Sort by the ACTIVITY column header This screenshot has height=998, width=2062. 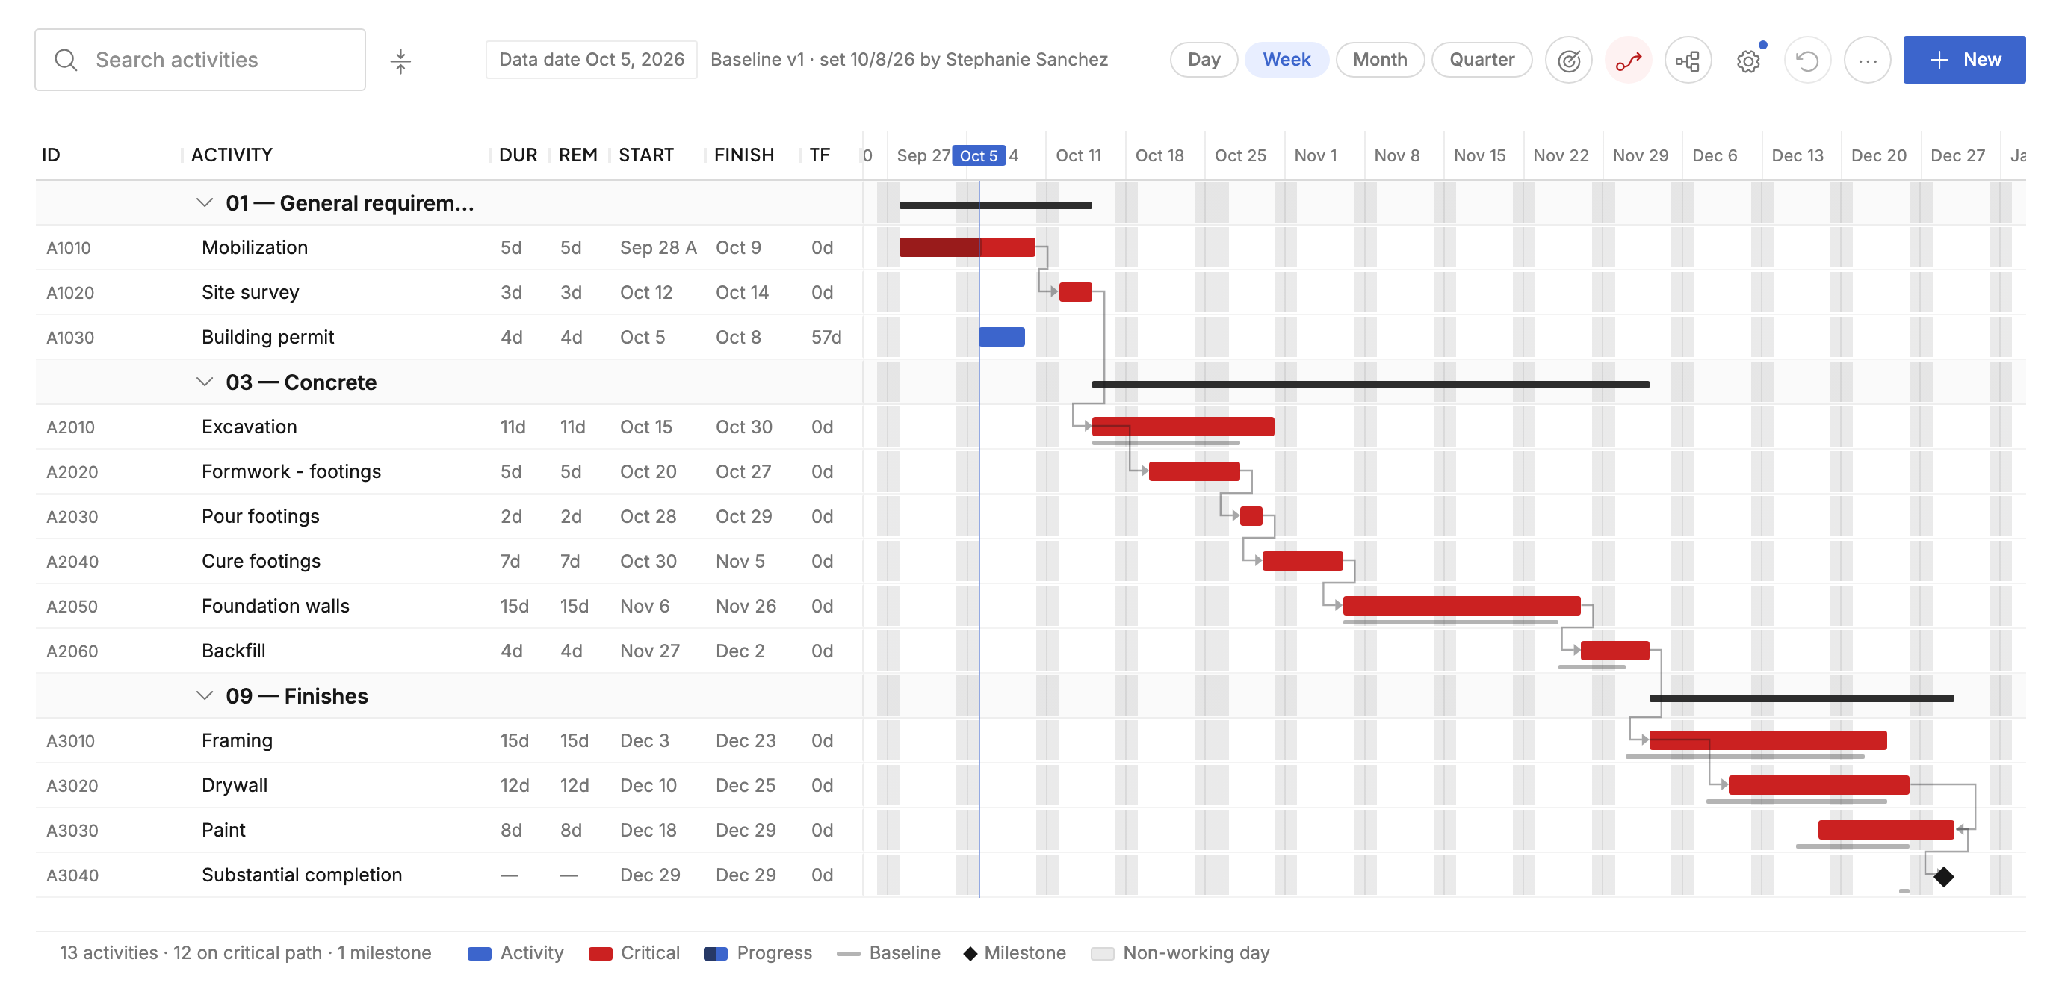232,155
